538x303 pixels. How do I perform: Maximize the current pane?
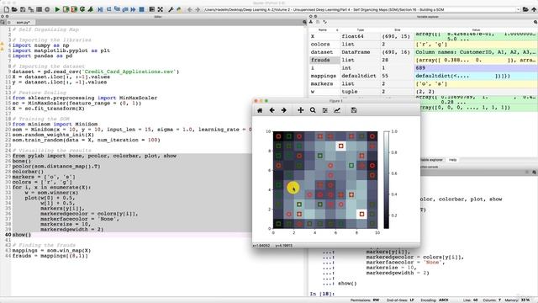[x=152, y=9]
